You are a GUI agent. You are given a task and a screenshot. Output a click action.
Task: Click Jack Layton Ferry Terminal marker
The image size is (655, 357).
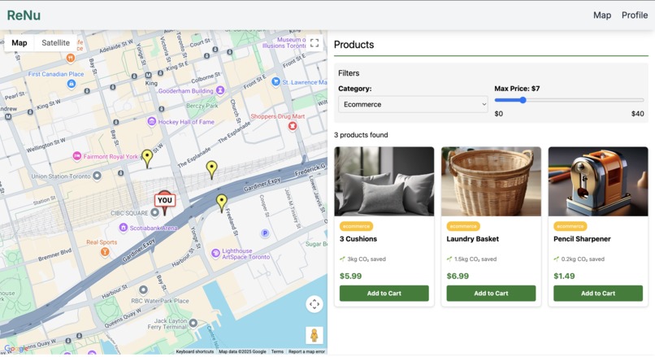pyautogui.click(x=193, y=323)
